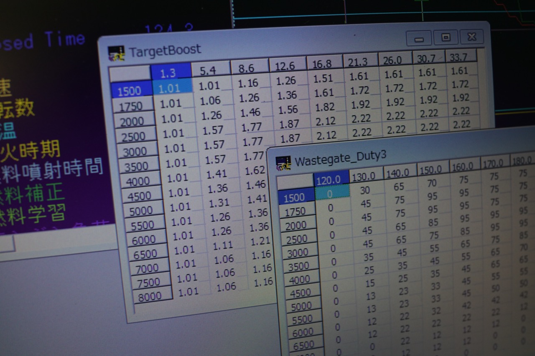The image size is (535, 356).
Task: Click the TargetBoost window title icon
Action: tap(116, 53)
